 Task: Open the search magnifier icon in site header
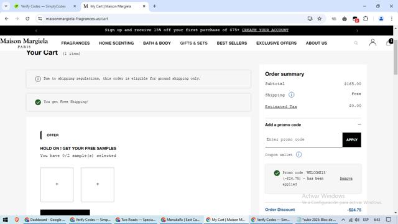point(356,43)
